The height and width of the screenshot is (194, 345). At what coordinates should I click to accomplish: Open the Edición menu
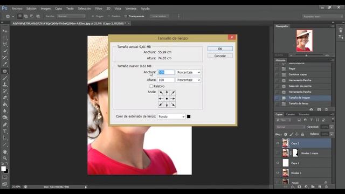31,9
